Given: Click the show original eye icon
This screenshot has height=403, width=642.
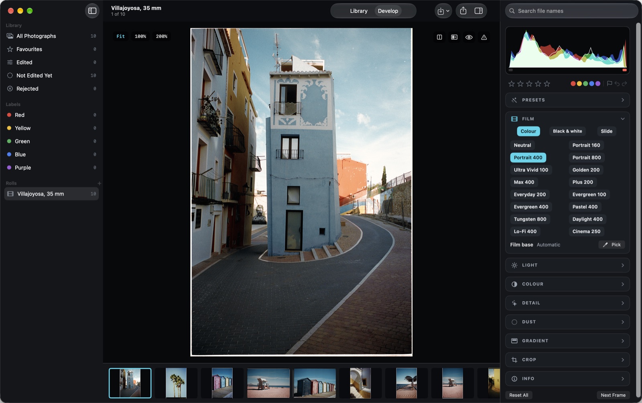Looking at the screenshot, I should click(x=469, y=37).
